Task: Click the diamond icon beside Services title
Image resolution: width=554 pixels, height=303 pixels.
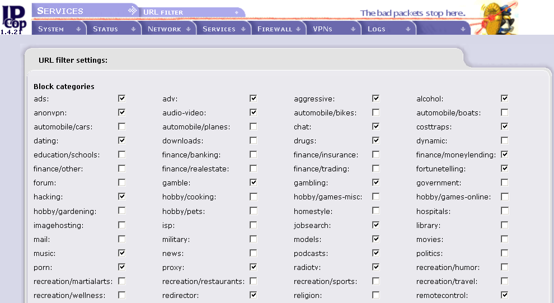Action: [132, 10]
